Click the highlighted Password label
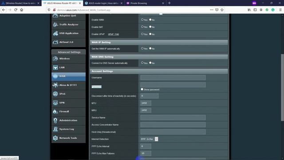The image size is (284, 160). [x=97, y=87]
